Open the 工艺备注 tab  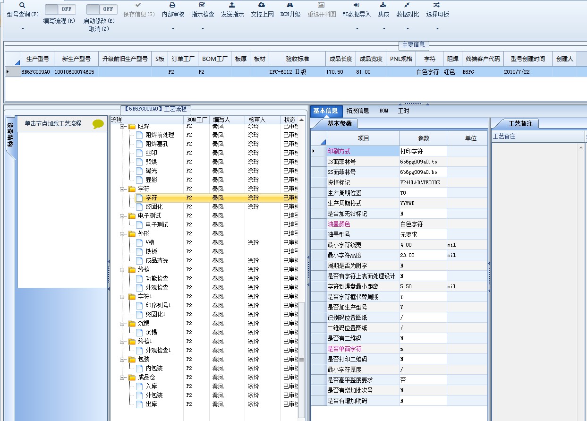tap(520, 123)
